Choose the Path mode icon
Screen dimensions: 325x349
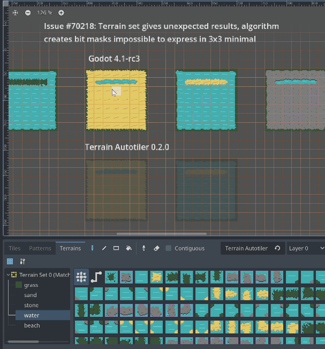[x=96, y=277]
